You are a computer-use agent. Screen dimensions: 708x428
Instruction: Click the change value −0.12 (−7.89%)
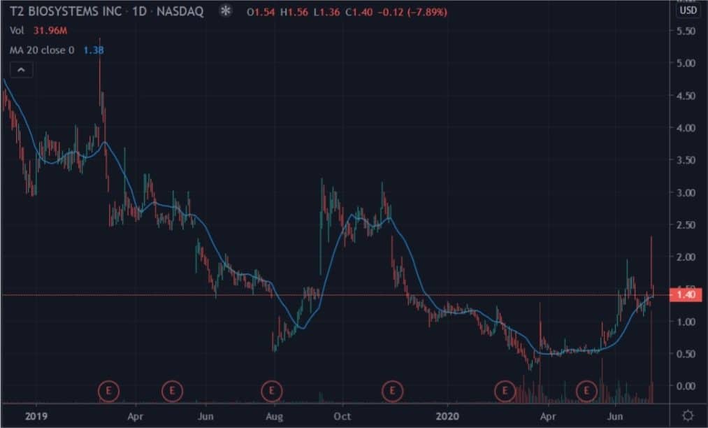[x=412, y=12]
